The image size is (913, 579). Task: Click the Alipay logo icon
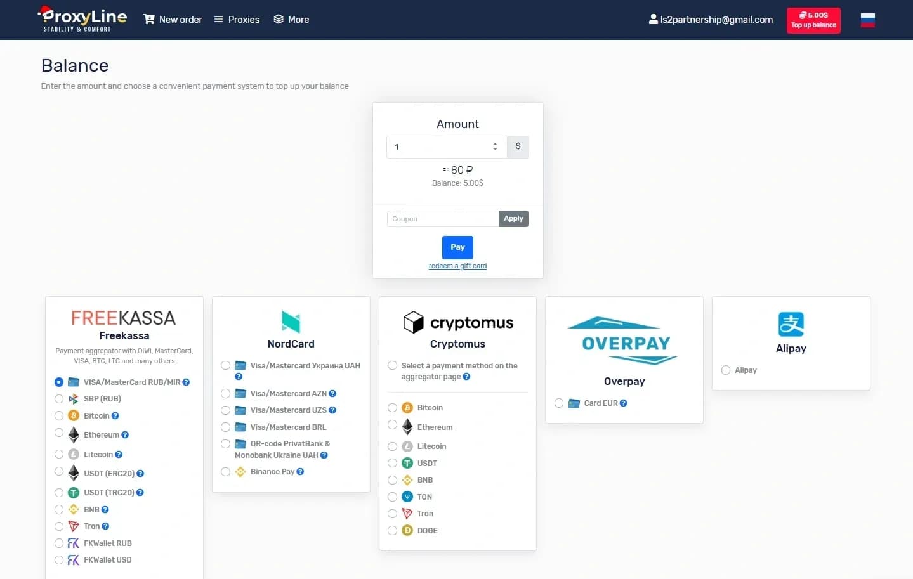791,324
